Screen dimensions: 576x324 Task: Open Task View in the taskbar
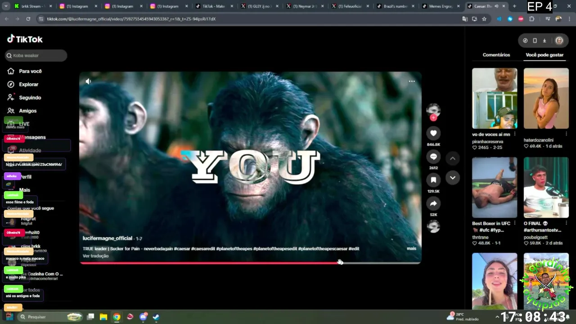pyautogui.click(x=90, y=317)
